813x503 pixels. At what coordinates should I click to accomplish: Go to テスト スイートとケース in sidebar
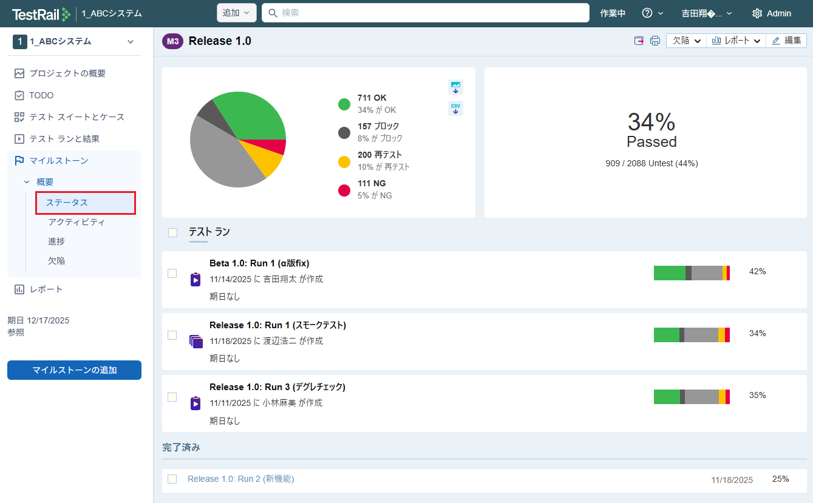pyautogui.click(x=77, y=117)
